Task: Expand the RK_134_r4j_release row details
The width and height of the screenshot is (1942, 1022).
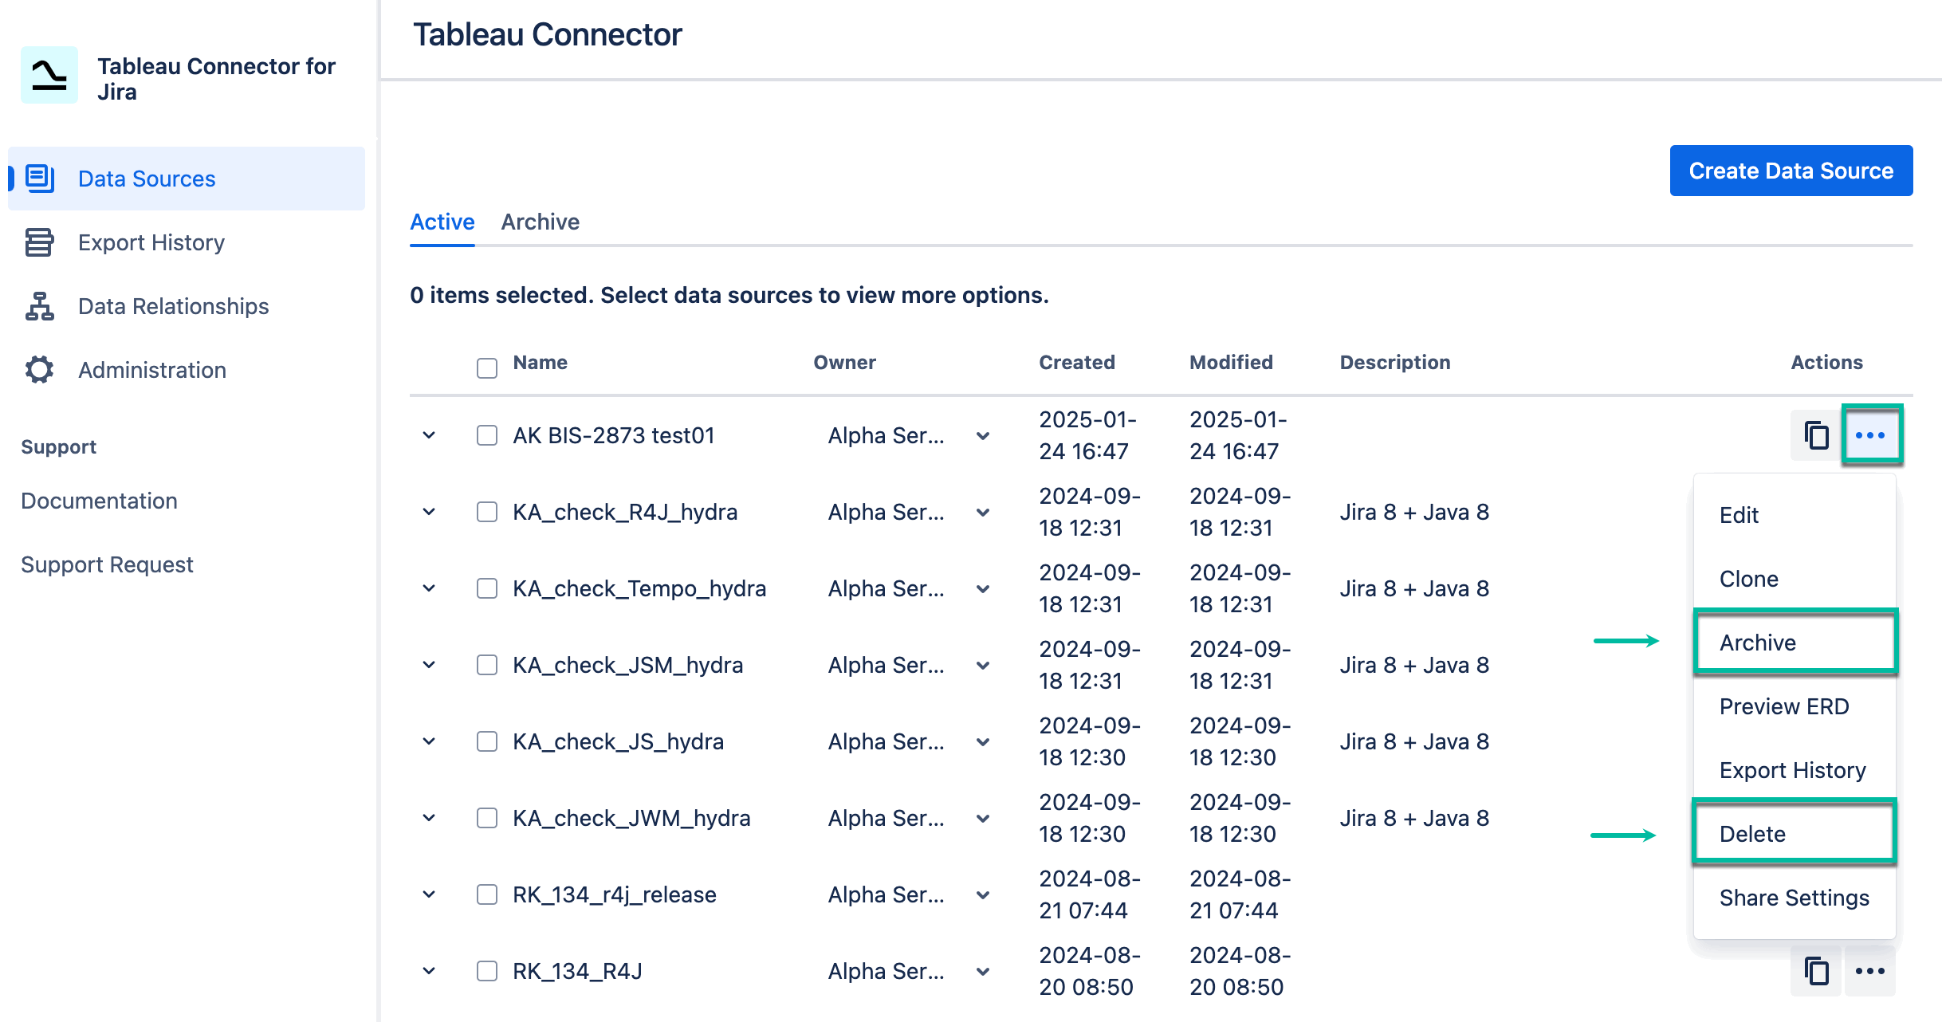Action: (429, 894)
